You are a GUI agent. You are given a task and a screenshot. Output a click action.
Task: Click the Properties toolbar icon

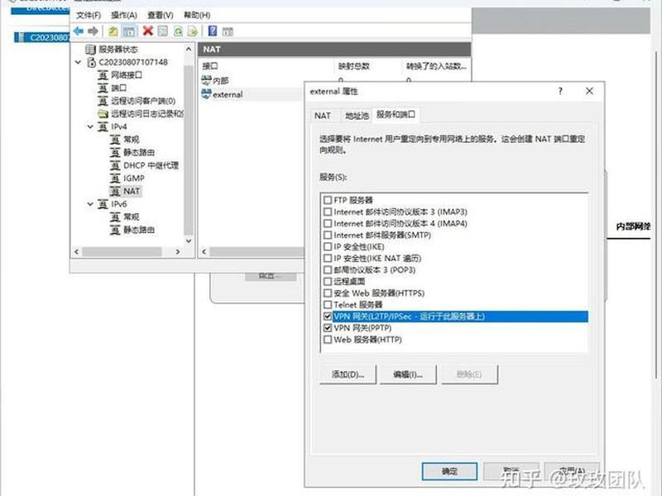[x=162, y=31]
